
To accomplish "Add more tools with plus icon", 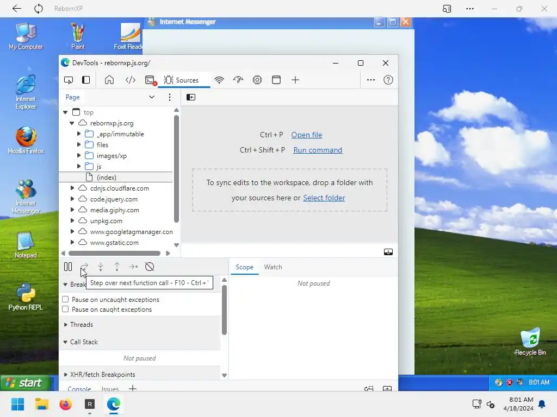I will (295, 80).
